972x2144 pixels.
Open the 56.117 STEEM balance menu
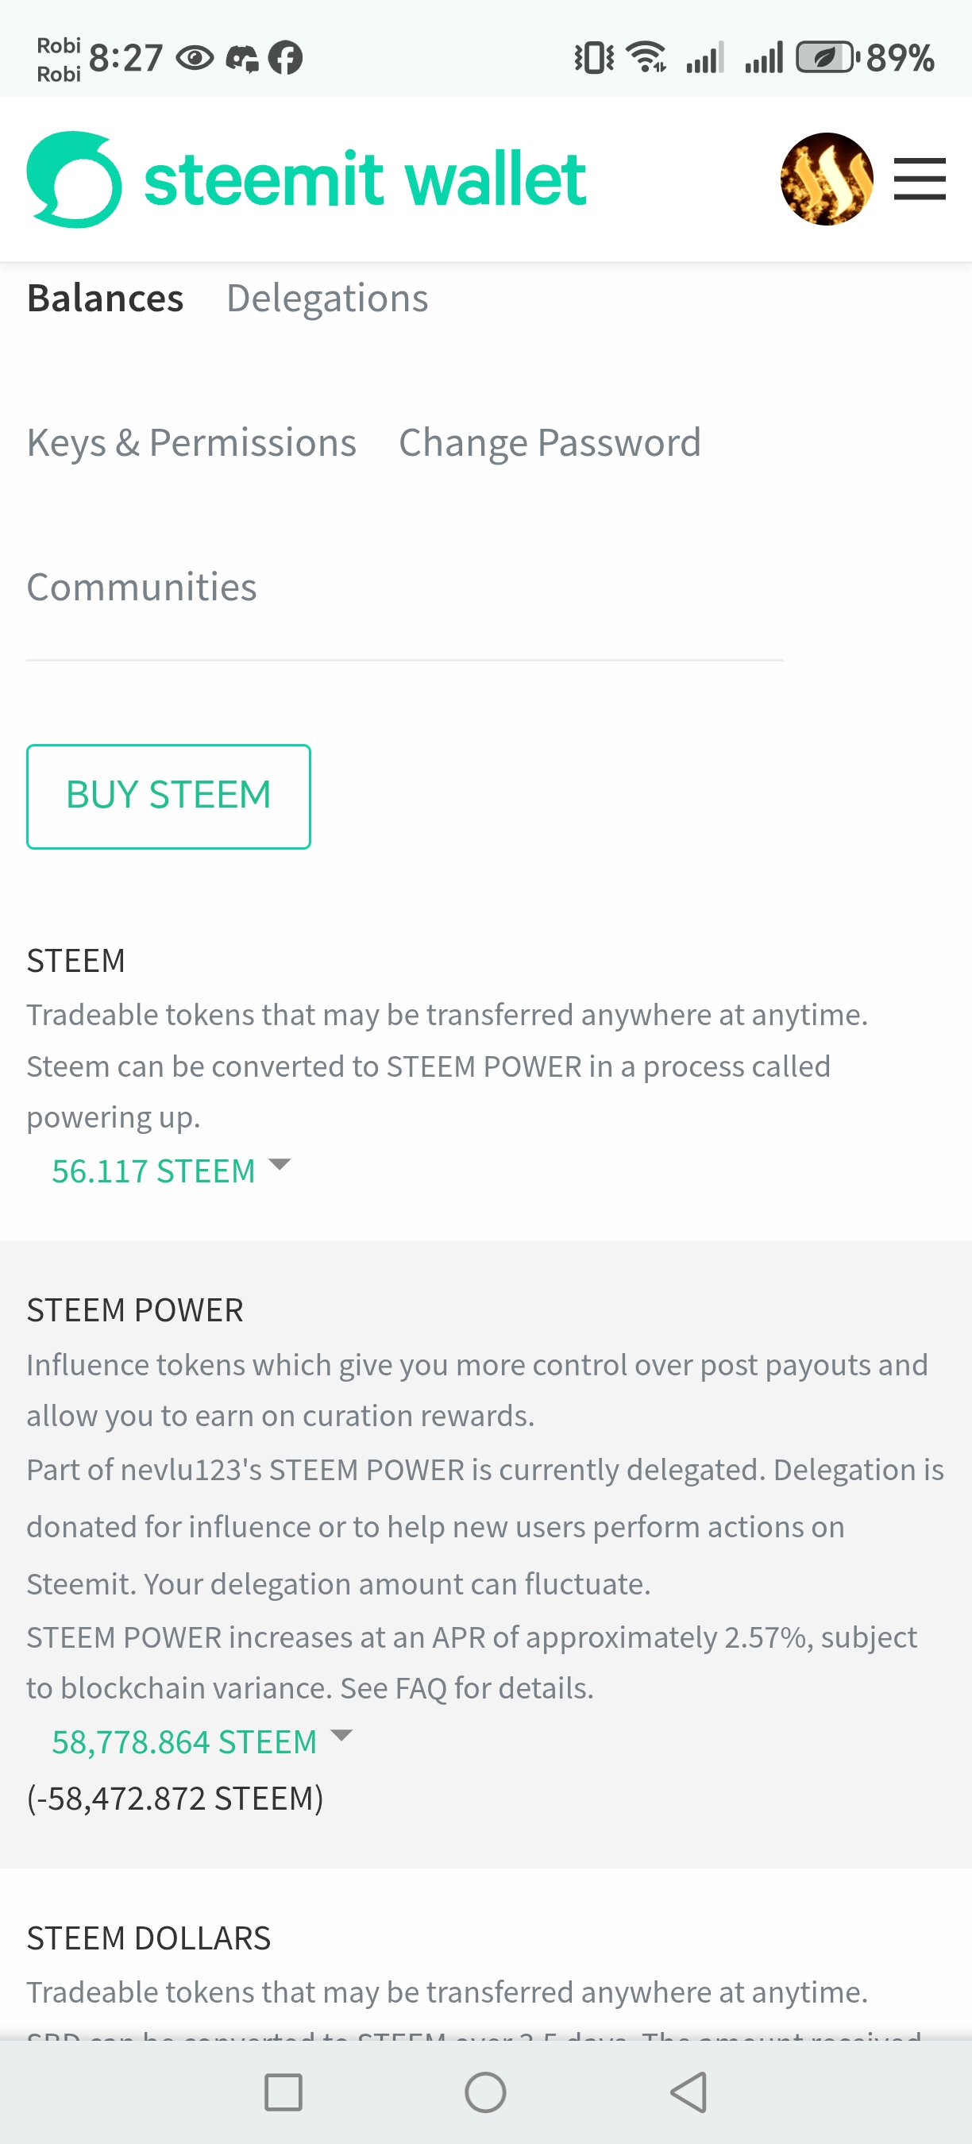pyautogui.click(x=153, y=1171)
